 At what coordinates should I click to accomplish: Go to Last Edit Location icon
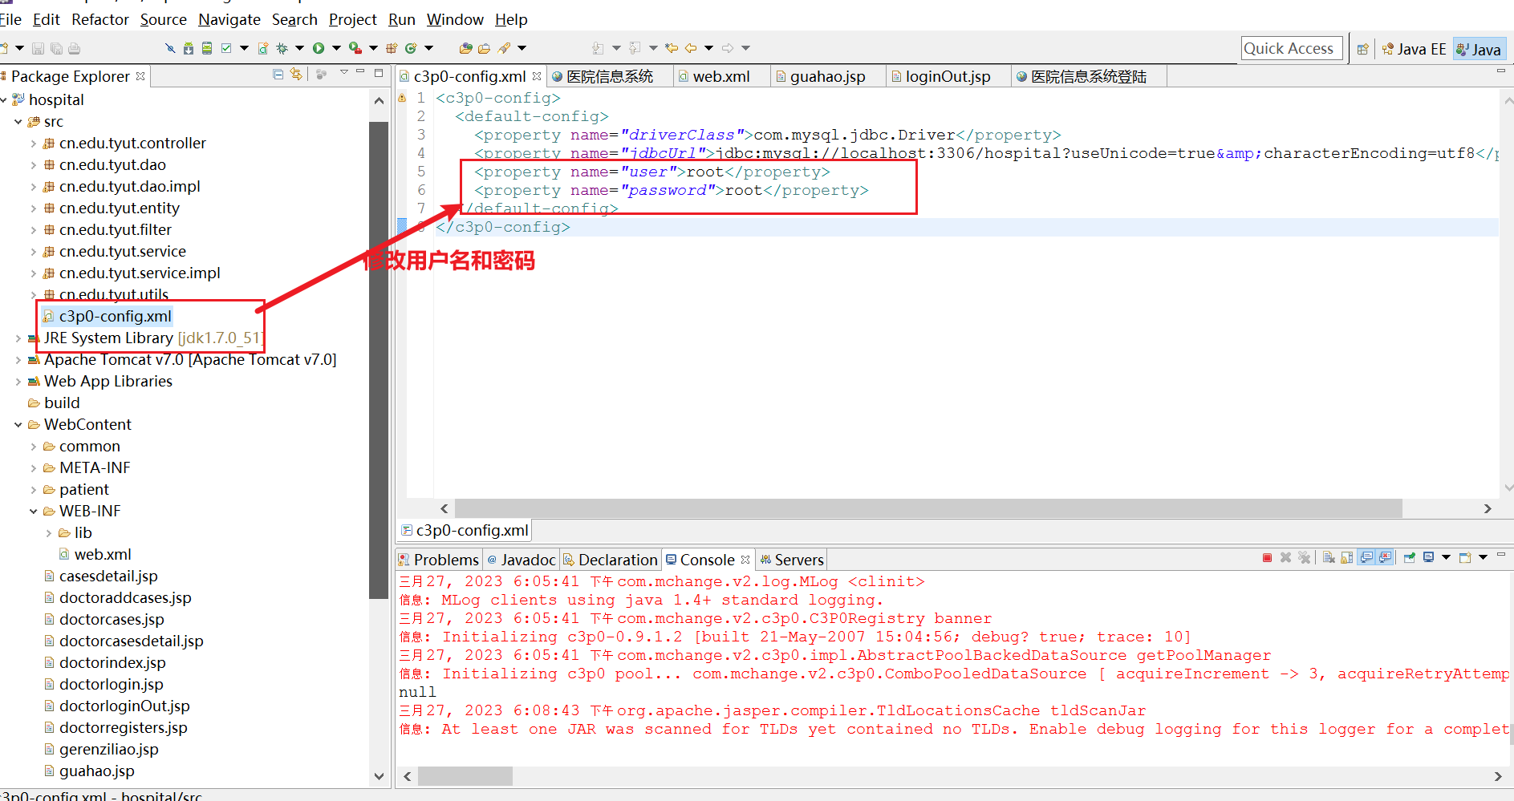pyautogui.click(x=671, y=48)
